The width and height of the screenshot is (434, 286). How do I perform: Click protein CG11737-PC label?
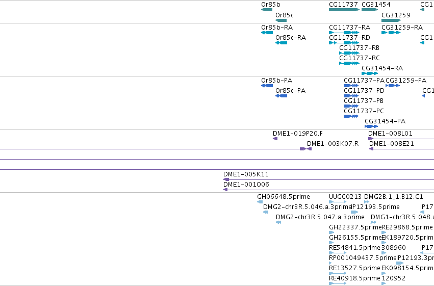click(364, 111)
